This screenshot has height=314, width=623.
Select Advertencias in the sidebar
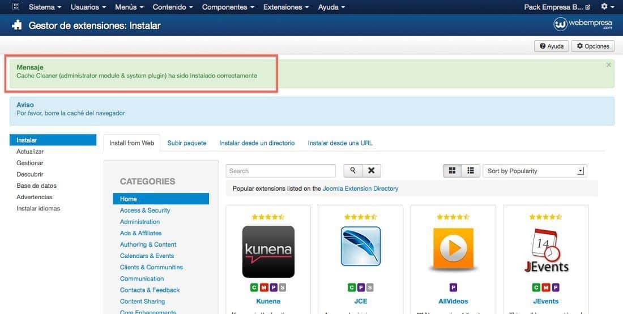[34, 197]
